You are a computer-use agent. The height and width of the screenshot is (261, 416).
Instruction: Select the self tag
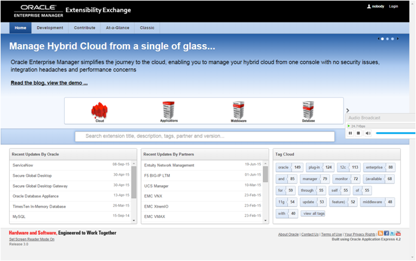(339, 191)
